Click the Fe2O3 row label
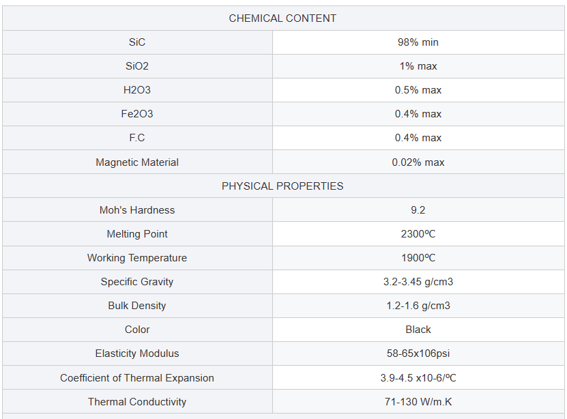 click(x=137, y=114)
